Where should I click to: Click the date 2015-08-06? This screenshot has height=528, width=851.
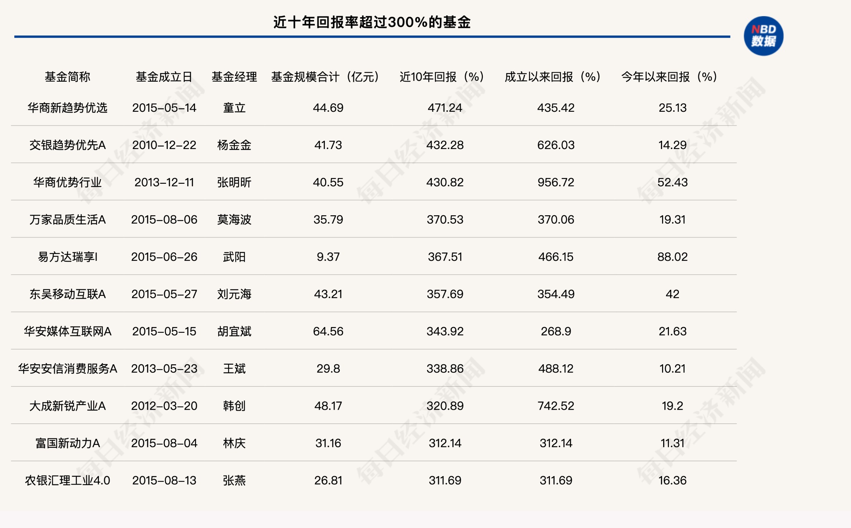(x=164, y=220)
